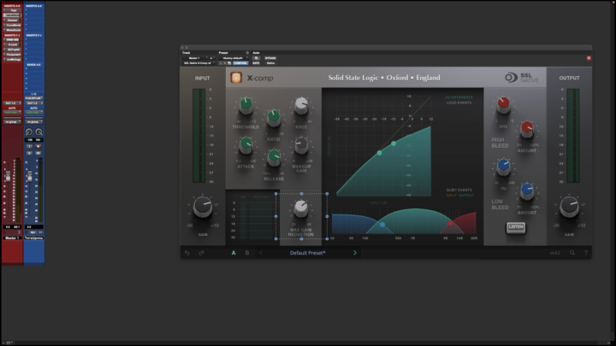Open blue track auto read dropdown
616x346 pixels.
click(33, 112)
